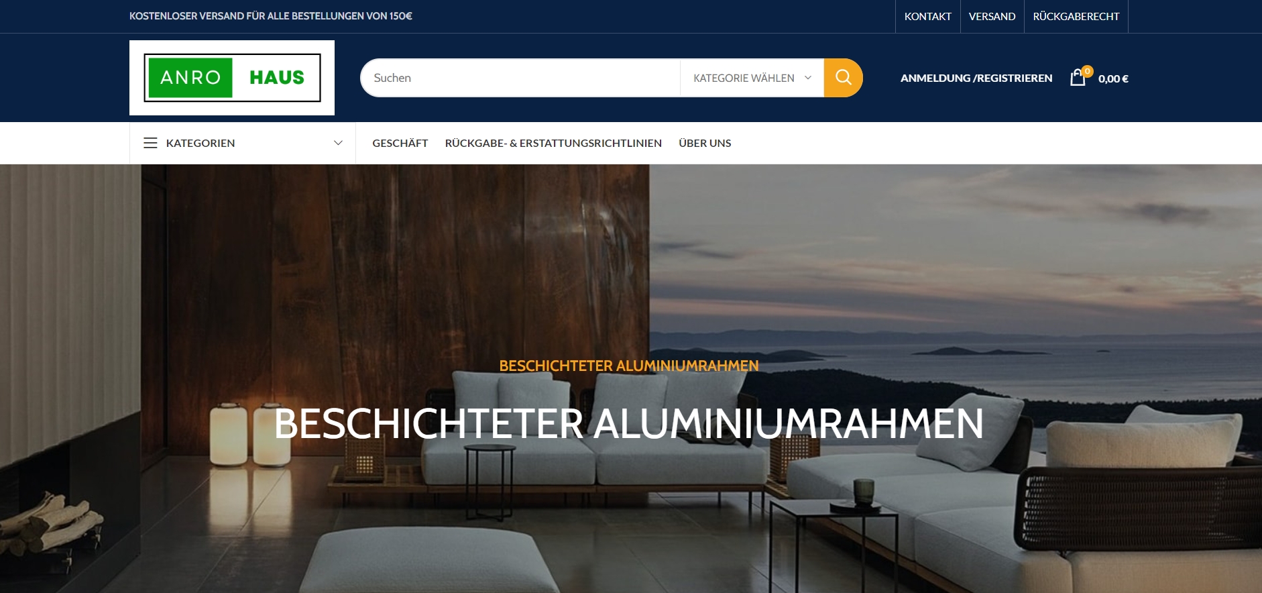This screenshot has width=1262, height=593.
Task: Click the cart item count badge
Action: [1088, 71]
